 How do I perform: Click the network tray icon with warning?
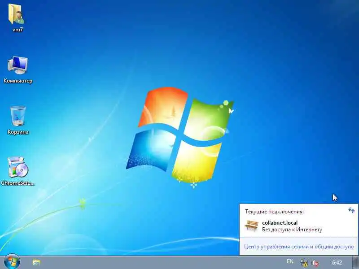pyautogui.click(x=304, y=263)
